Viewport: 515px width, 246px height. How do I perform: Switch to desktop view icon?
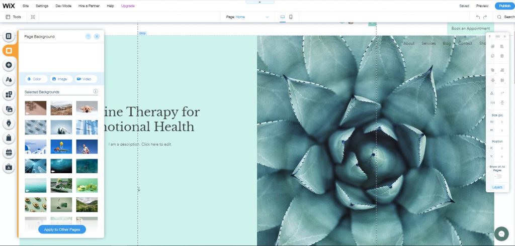coord(283,17)
